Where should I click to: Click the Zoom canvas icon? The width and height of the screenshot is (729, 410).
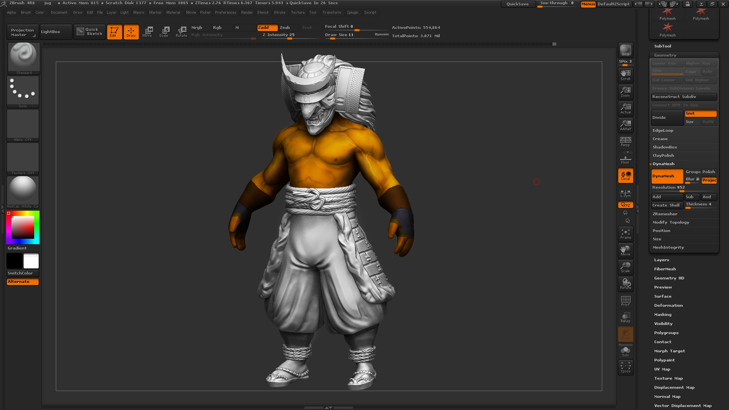(625, 91)
